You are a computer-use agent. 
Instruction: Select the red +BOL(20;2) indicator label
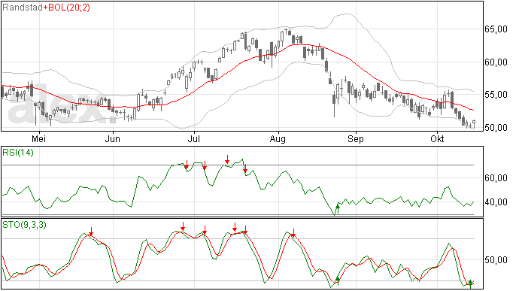pyautogui.click(x=66, y=8)
